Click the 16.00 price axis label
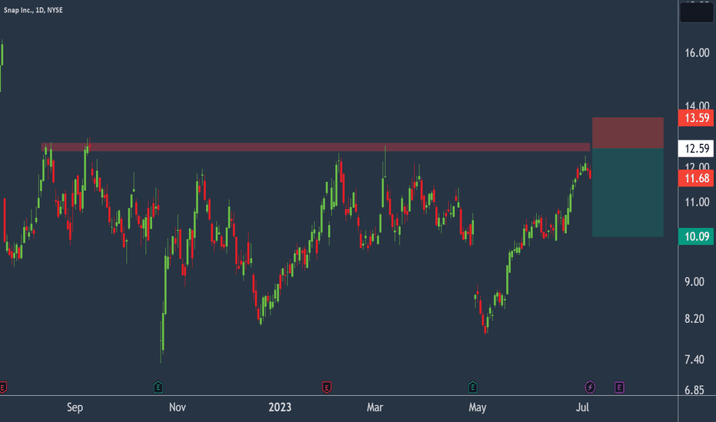This screenshot has height=422, width=716. pyautogui.click(x=697, y=53)
